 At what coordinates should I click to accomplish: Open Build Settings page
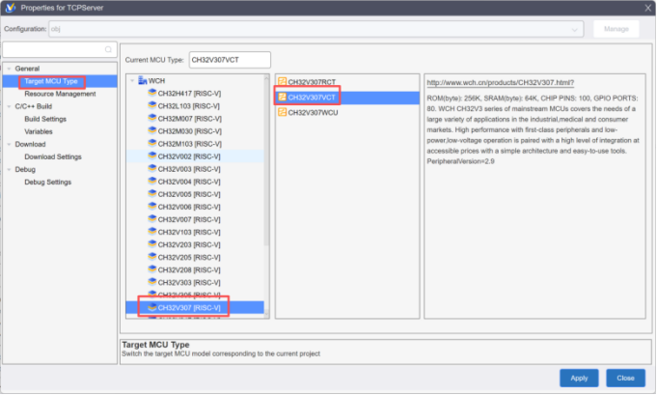tap(45, 119)
